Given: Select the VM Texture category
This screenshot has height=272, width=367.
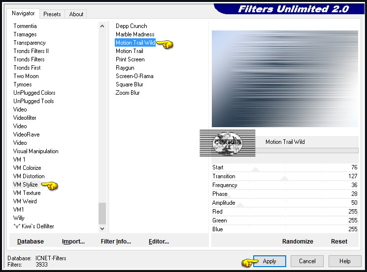Looking at the screenshot, I should (27, 193).
